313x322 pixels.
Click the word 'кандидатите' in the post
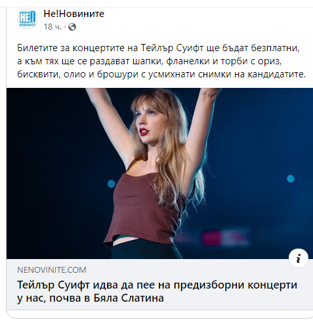tap(276, 74)
